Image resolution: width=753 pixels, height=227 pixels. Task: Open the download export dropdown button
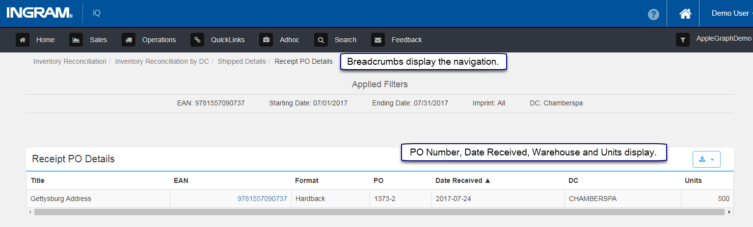706,159
